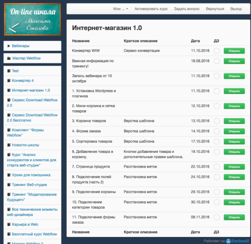Open Задать вопрос in top menu
251x244 pixels.
click(x=187, y=9)
